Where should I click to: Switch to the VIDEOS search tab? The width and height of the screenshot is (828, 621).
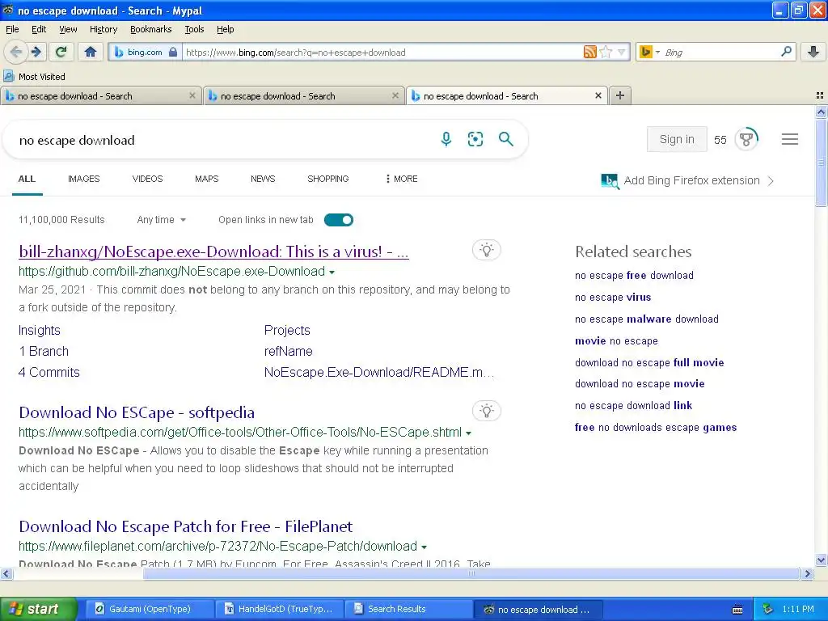tap(147, 179)
